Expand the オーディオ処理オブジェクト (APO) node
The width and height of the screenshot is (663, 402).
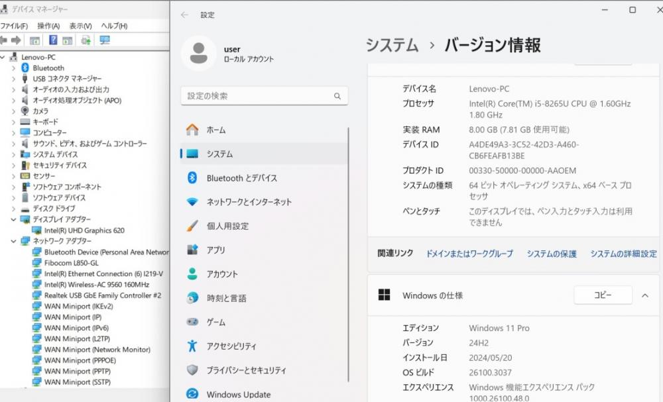[x=13, y=101]
